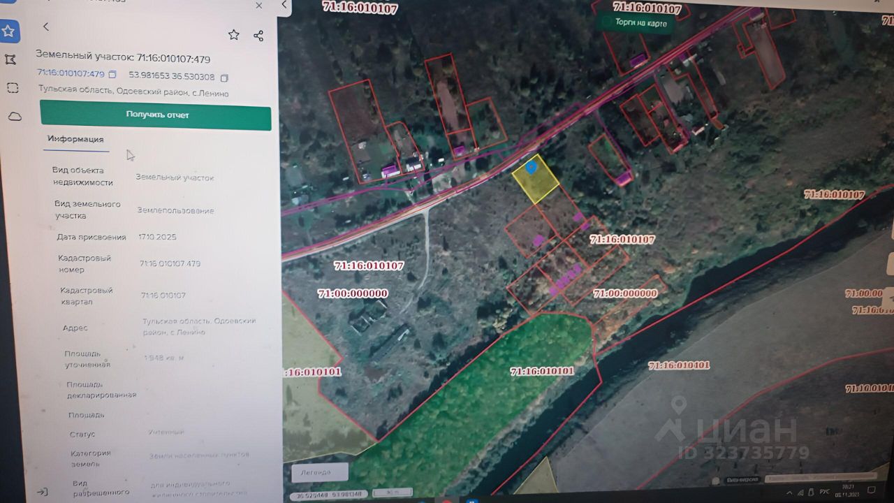The height and width of the screenshot is (503, 894).
Task: Select the yellow highlighted parcel on map
Action: coord(536,179)
